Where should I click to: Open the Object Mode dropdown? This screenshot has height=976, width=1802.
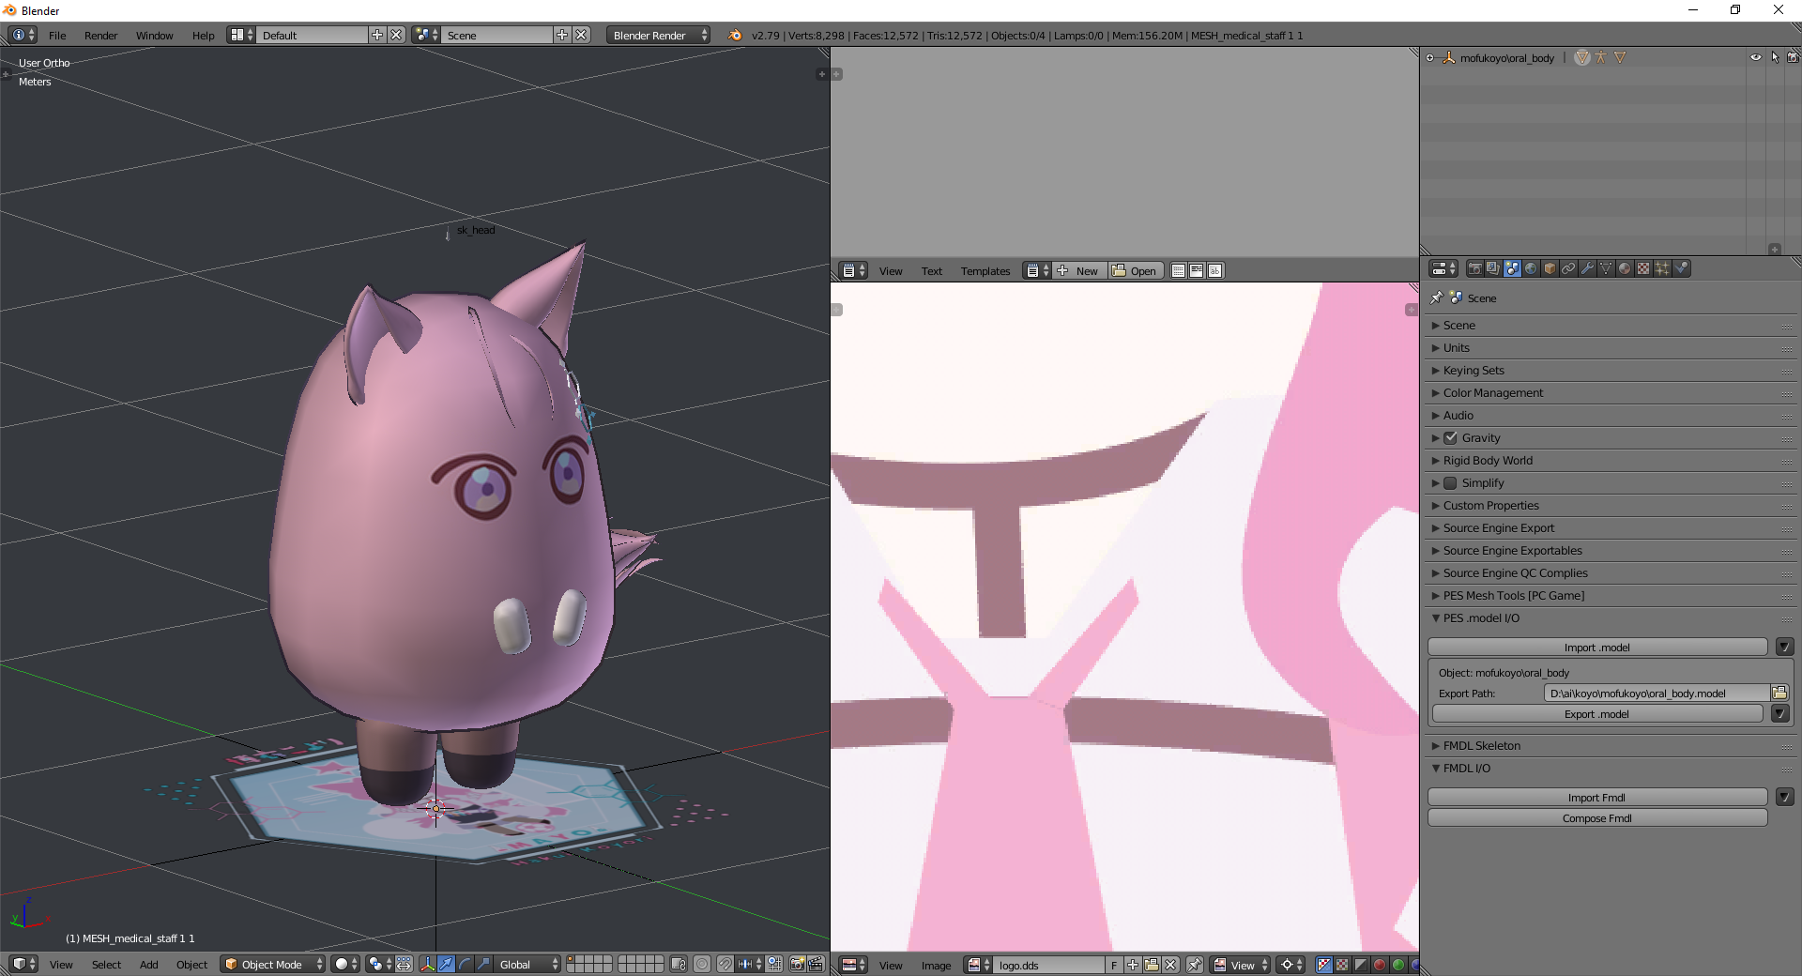click(273, 964)
